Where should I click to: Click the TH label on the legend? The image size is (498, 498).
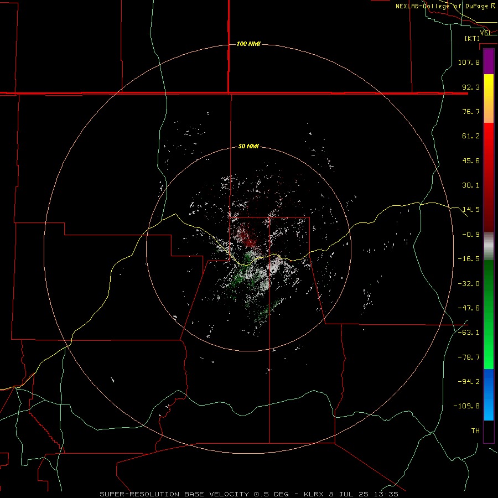point(475,431)
